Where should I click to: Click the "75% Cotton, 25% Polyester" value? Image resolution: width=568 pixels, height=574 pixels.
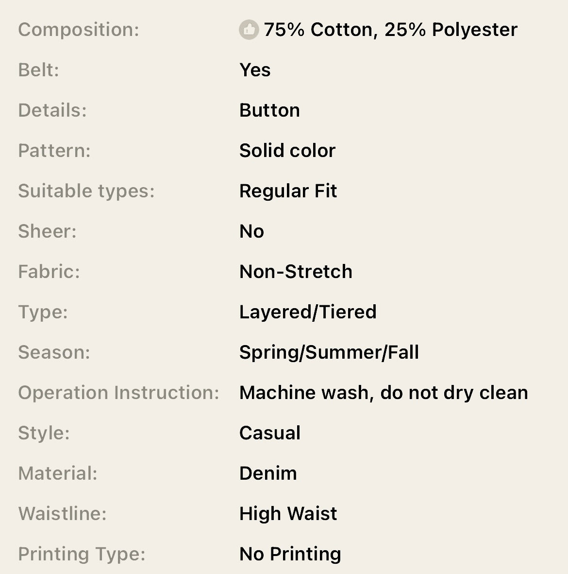(390, 30)
